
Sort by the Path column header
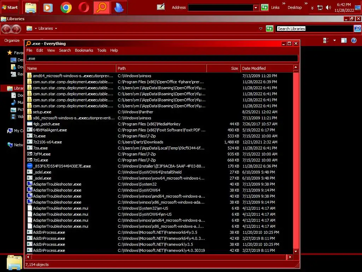tap(161, 68)
